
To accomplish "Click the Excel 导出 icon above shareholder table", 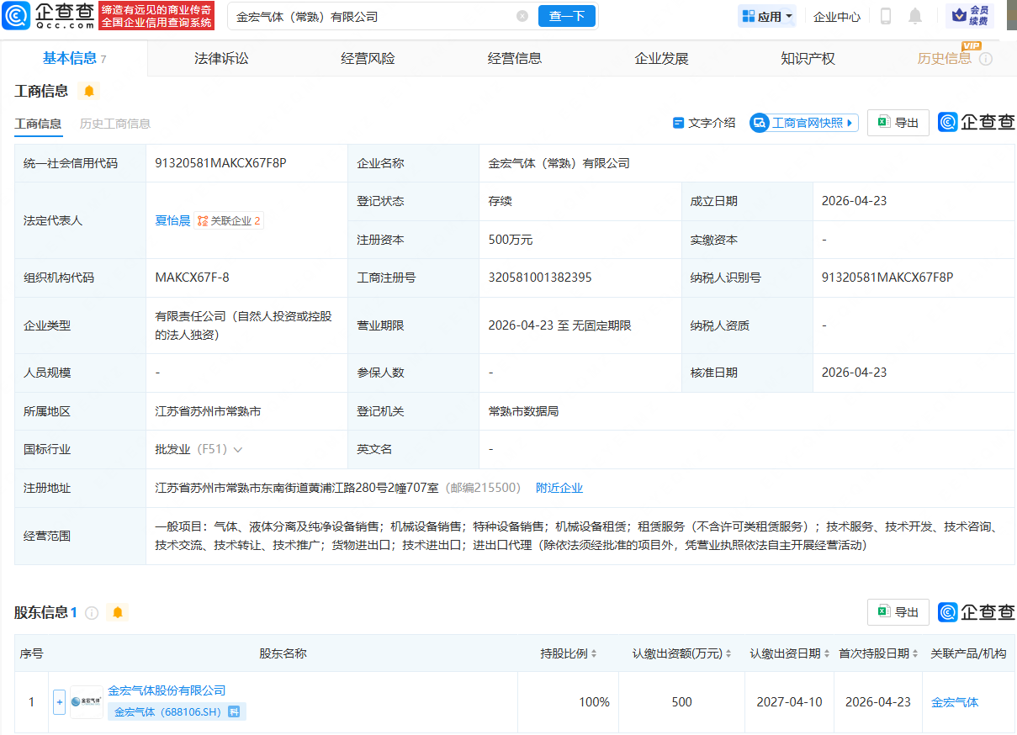I will click(883, 612).
